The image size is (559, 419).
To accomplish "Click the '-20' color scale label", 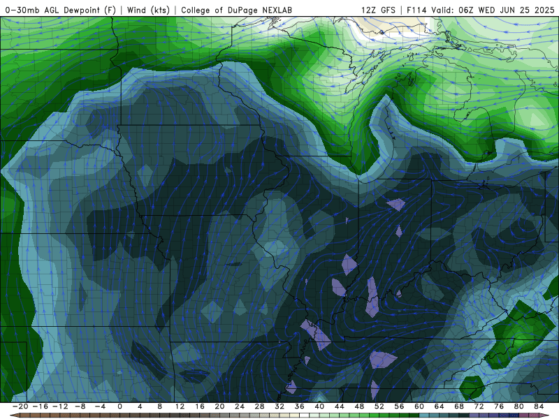I will pos(20,406).
